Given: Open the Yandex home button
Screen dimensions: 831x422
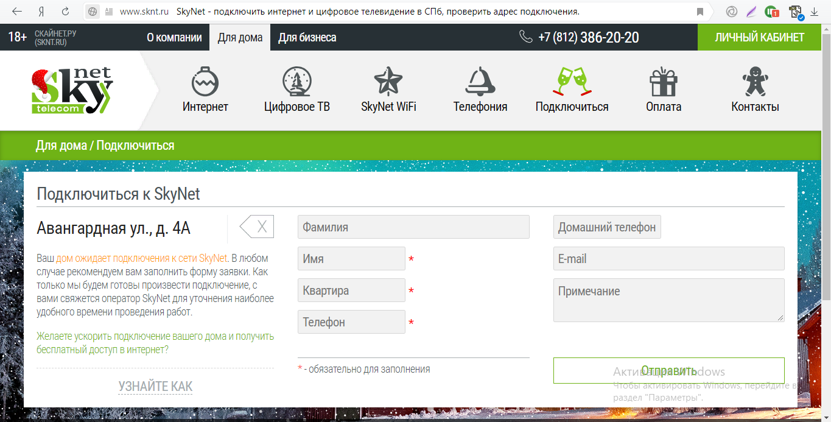Looking at the screenshot, I should (41, 12).
